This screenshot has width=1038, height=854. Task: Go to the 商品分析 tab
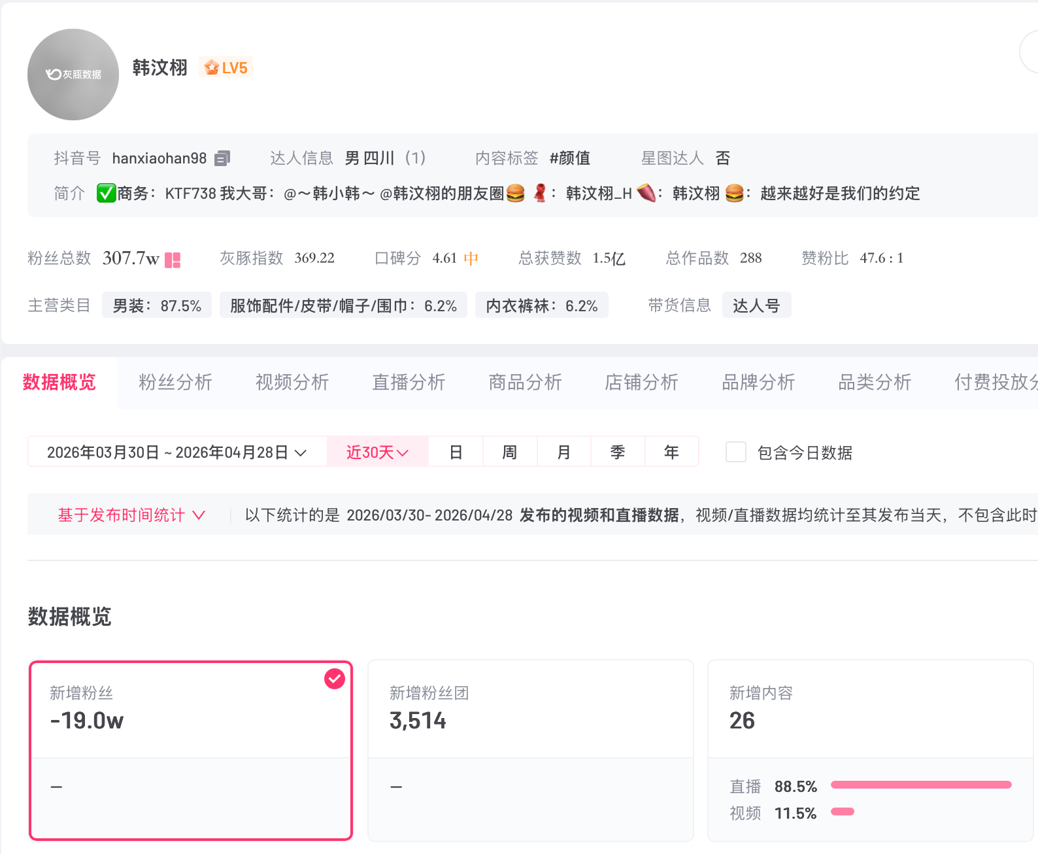(x=526, y=383)
